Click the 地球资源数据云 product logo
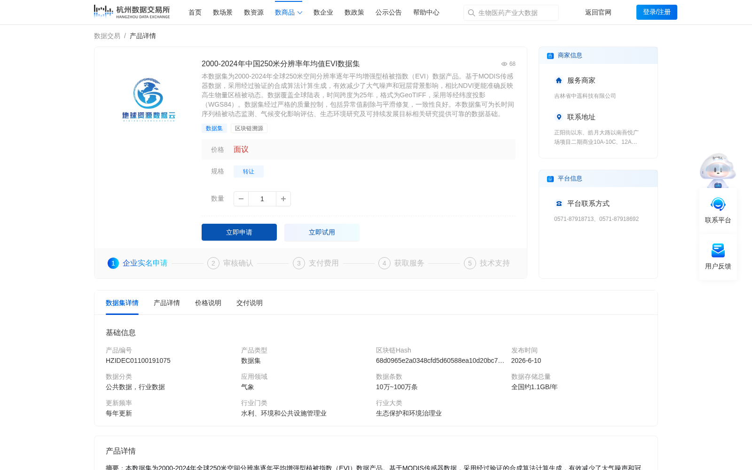Viewport: 752px width, 470px height. tap(149, 100)
